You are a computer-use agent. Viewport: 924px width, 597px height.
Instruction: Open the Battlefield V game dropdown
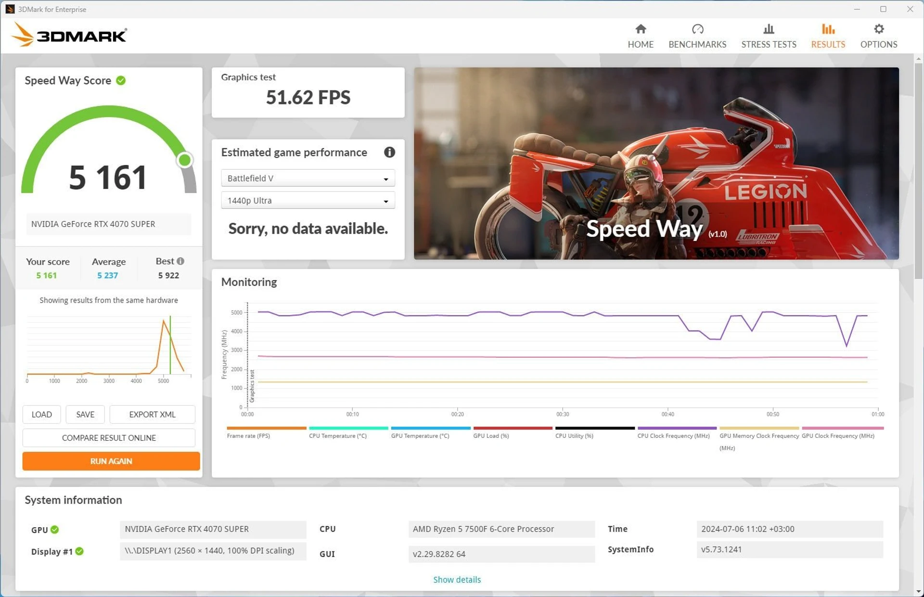tap(308, 178)
